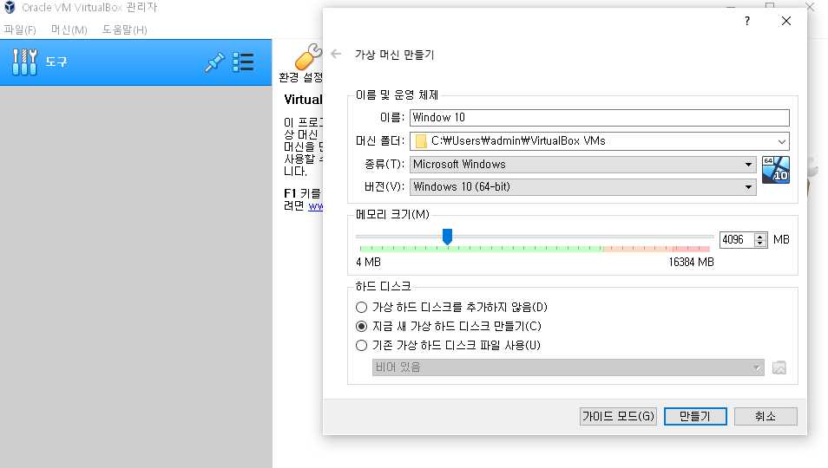Click the Tools (도구) label in the sidebar
This screenshot has height=468, width=828.
point(56,62)
